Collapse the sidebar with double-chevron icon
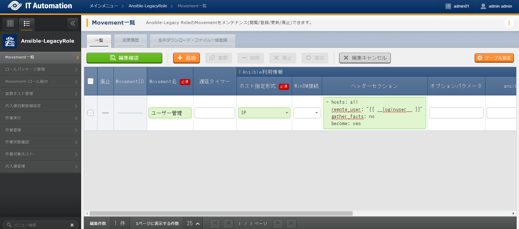The width and height of the screenshot is (519, 229). click(73, 23)
